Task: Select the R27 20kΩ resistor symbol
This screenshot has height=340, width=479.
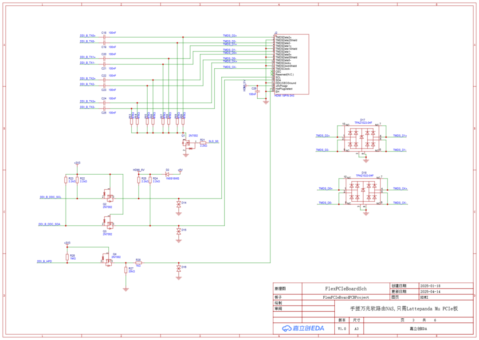Action: (x=126, y=270)
